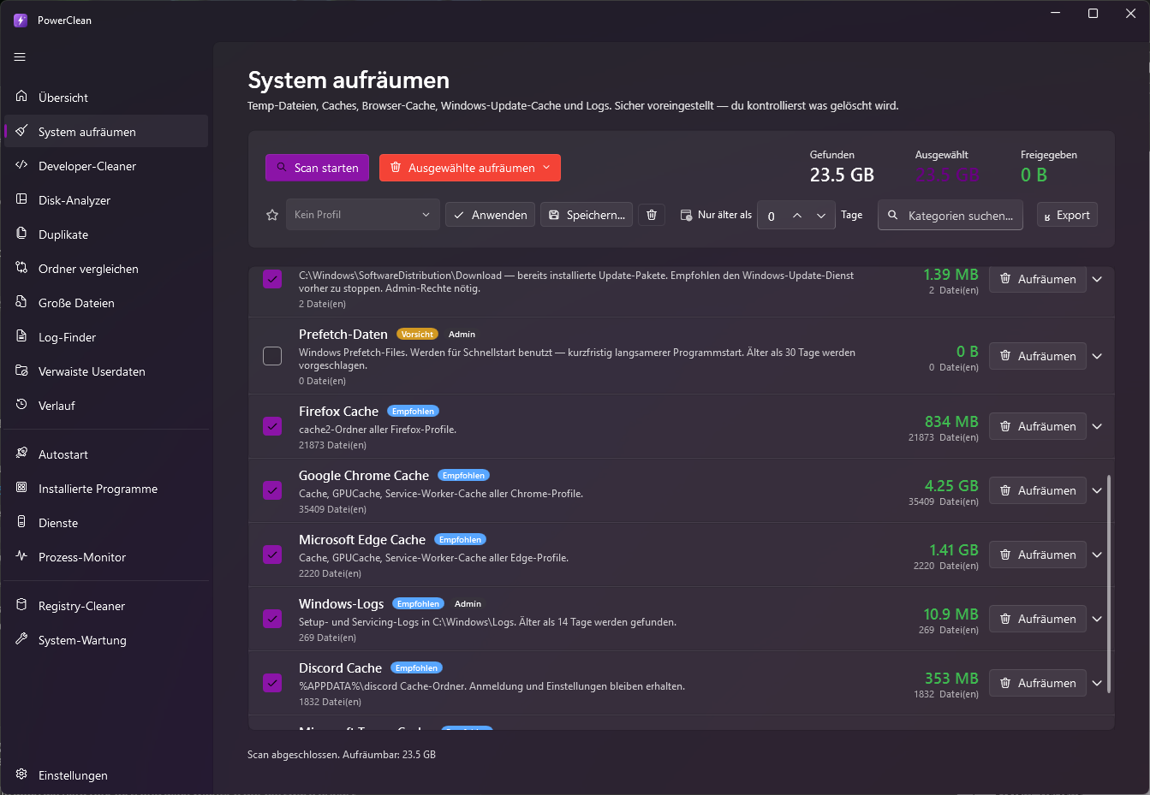Click the Log-Finder document icon
Image resolution: width=1150 pixels, height=795 pixels.
pyautogui.click(x=21, y=336)
